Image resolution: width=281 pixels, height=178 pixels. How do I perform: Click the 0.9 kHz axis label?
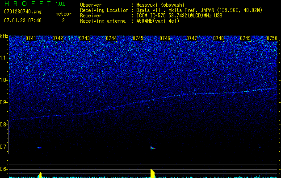(4, 102)
